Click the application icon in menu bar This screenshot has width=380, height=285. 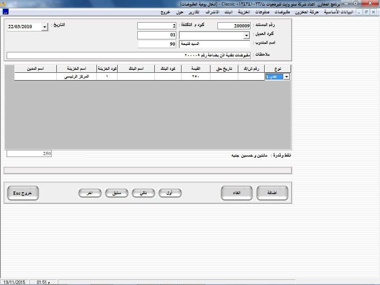point(5,12)
